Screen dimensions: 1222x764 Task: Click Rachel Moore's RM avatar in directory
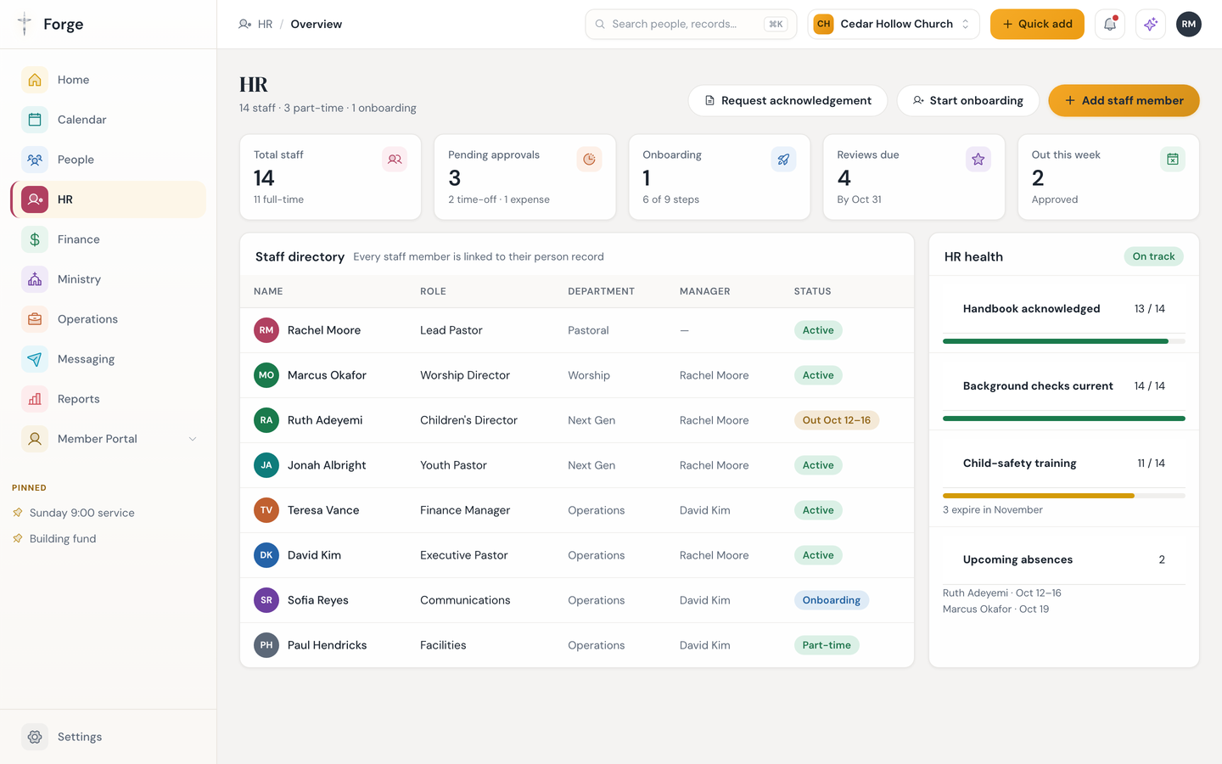pyautogui.click(x=266, y=330)
